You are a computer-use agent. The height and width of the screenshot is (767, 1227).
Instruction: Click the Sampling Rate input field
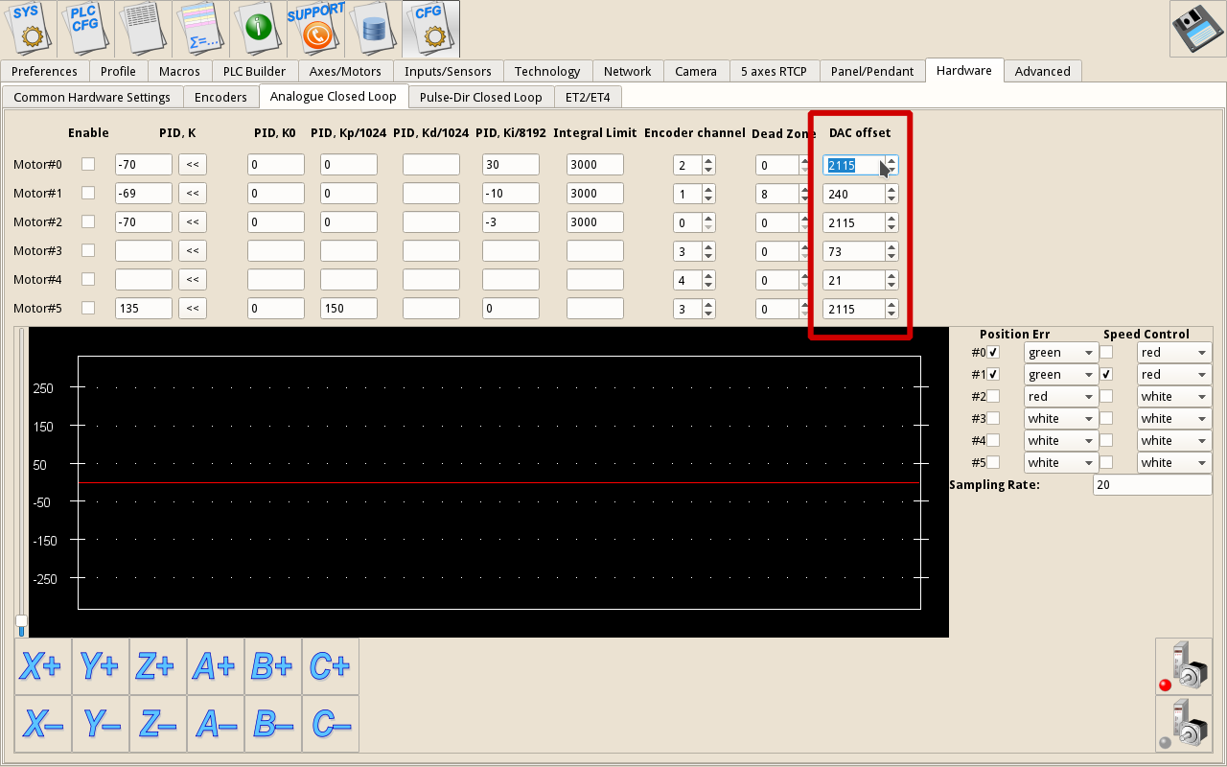tap(1151, 485)
